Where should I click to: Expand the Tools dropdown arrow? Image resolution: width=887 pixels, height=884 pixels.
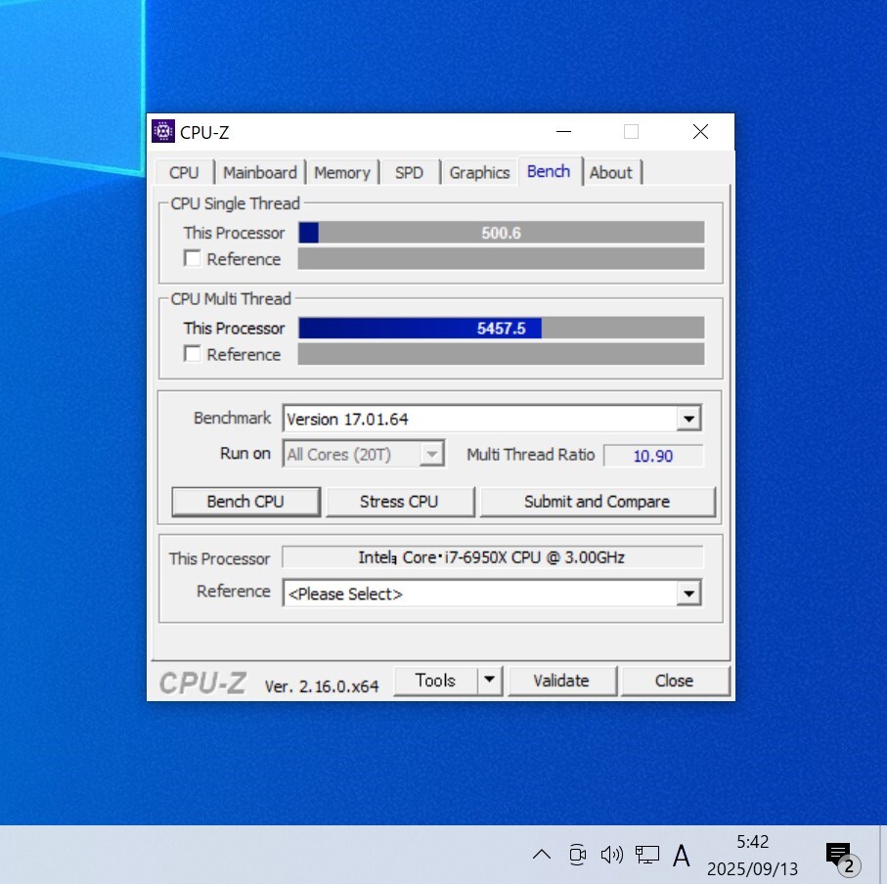[x=490, y=681]
